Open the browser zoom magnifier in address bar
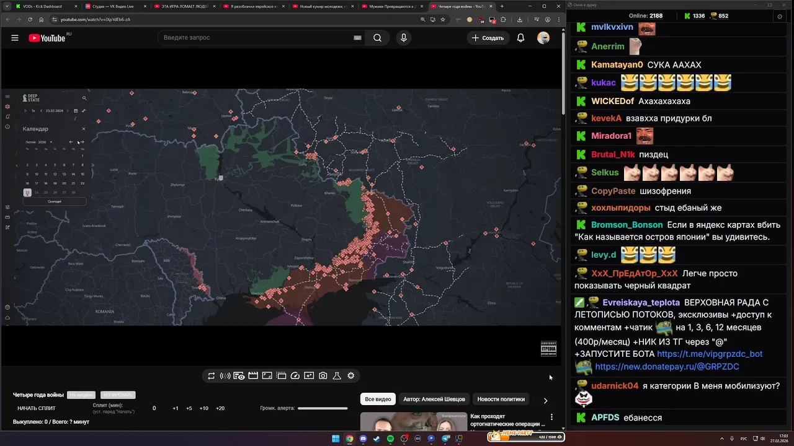Image resolution: width=794 pixels, height=446 pixels. [423, 19]
